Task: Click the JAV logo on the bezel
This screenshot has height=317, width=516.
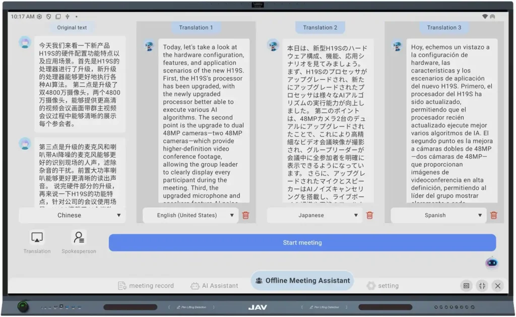Action: (x=257, y=307)
